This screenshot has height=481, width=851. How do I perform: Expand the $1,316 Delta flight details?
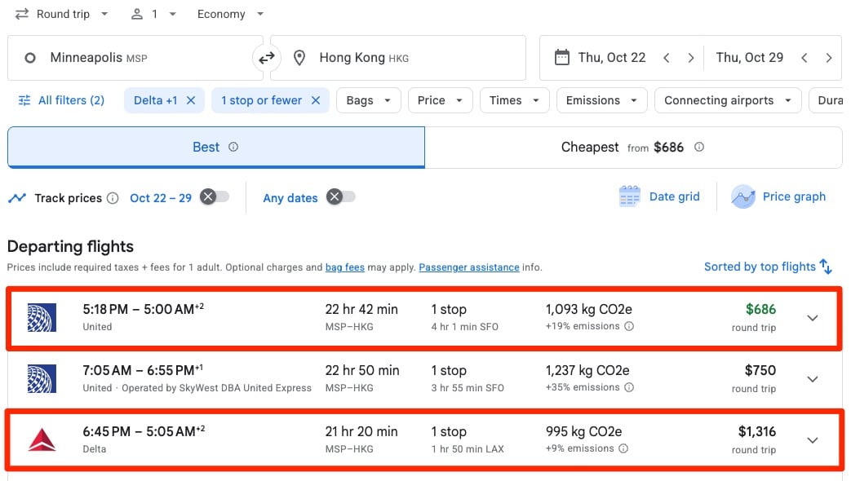813,440
